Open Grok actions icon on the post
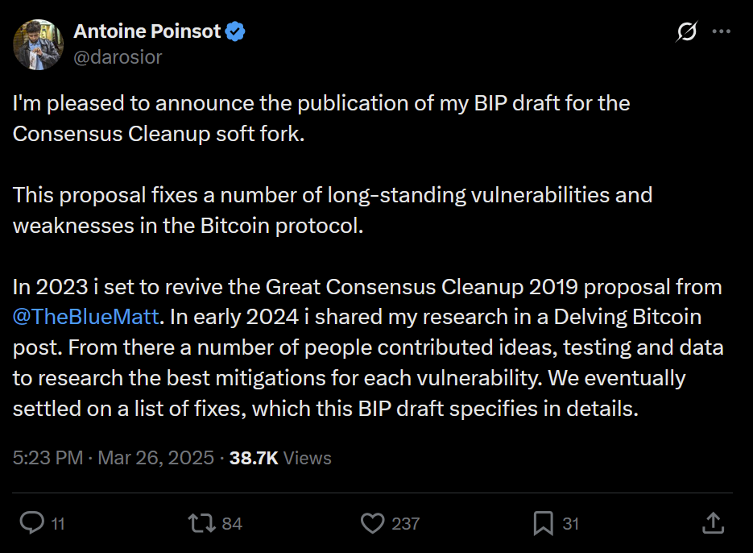The height and width of the screenshot is (553, 753). [x=686, y=32]
